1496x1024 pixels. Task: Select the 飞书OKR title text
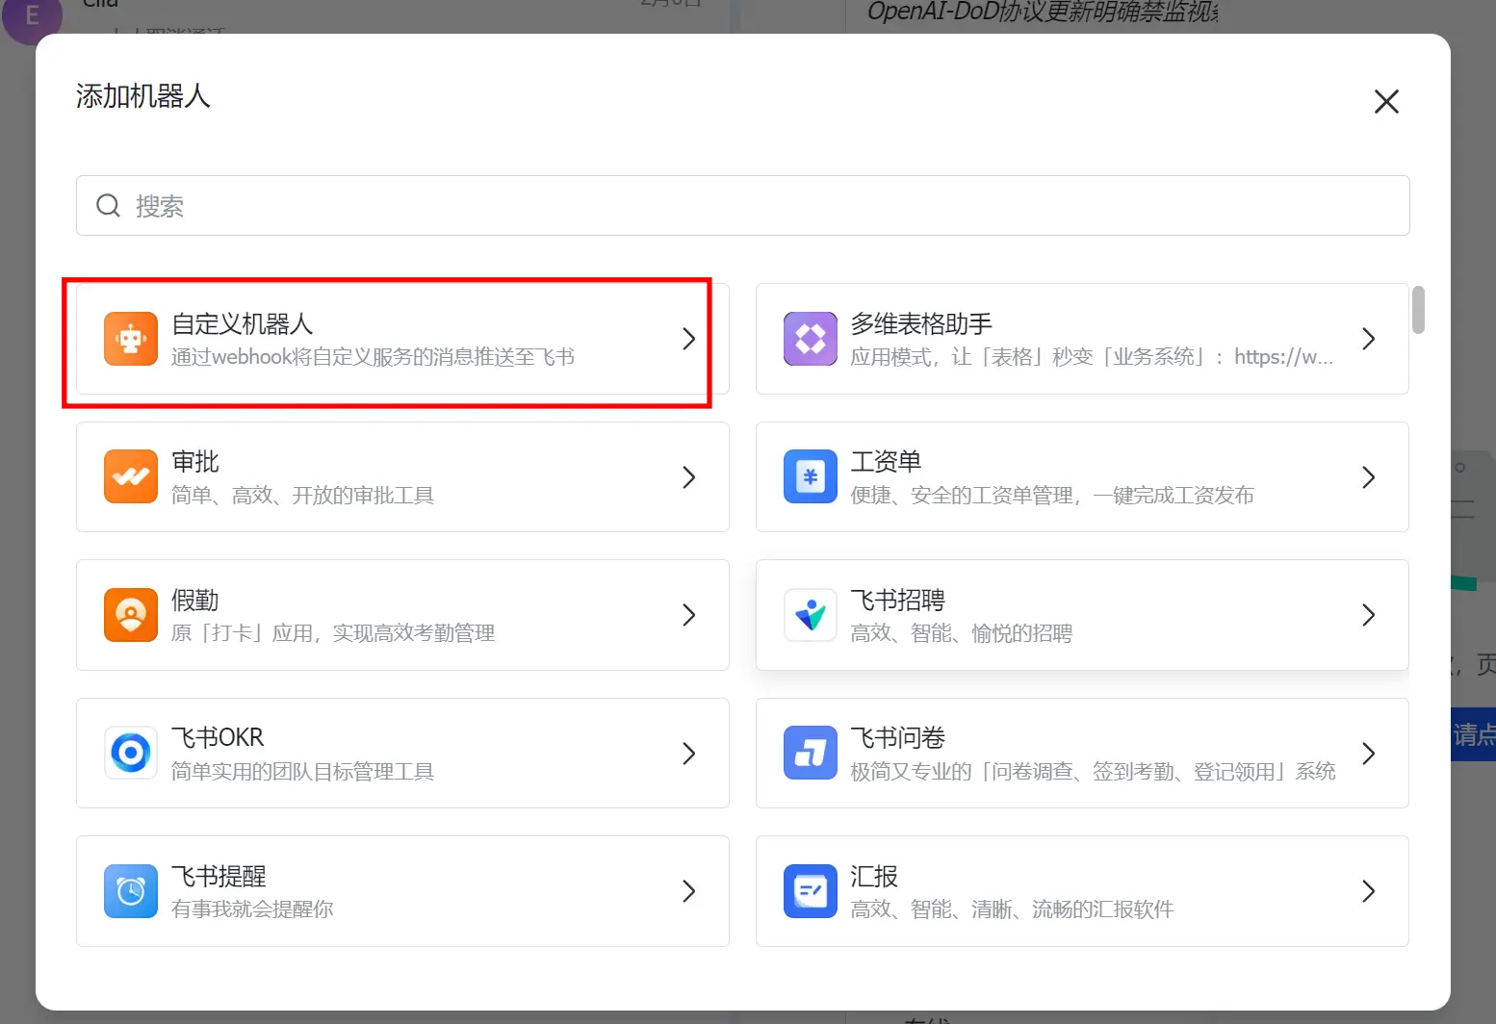[x=218, y=738]
